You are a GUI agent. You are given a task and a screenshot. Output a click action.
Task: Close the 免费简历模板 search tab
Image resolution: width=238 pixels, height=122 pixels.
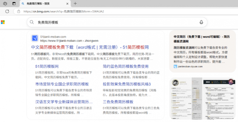67,4
